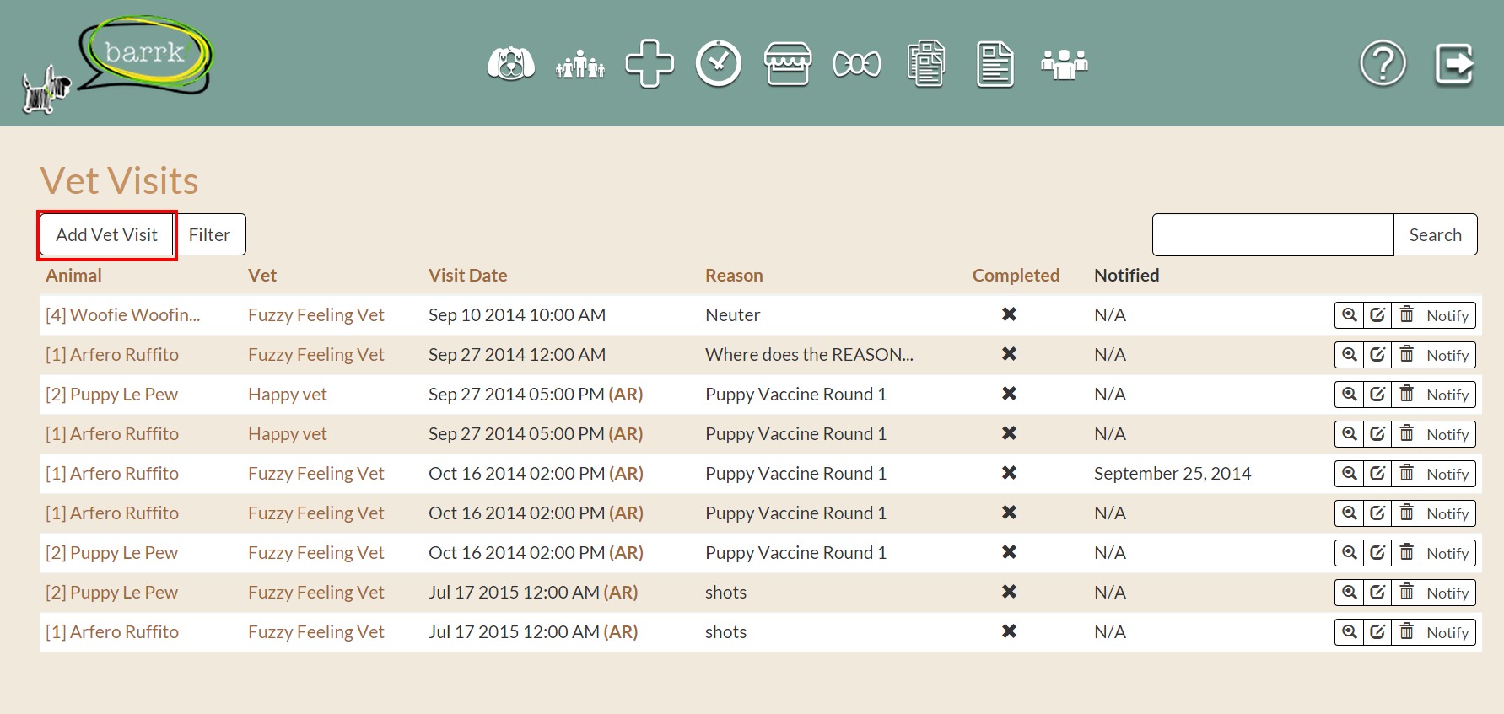1504x714 pixels.
Task: Open the store front icon in header
Action: (x=788, y=63)
